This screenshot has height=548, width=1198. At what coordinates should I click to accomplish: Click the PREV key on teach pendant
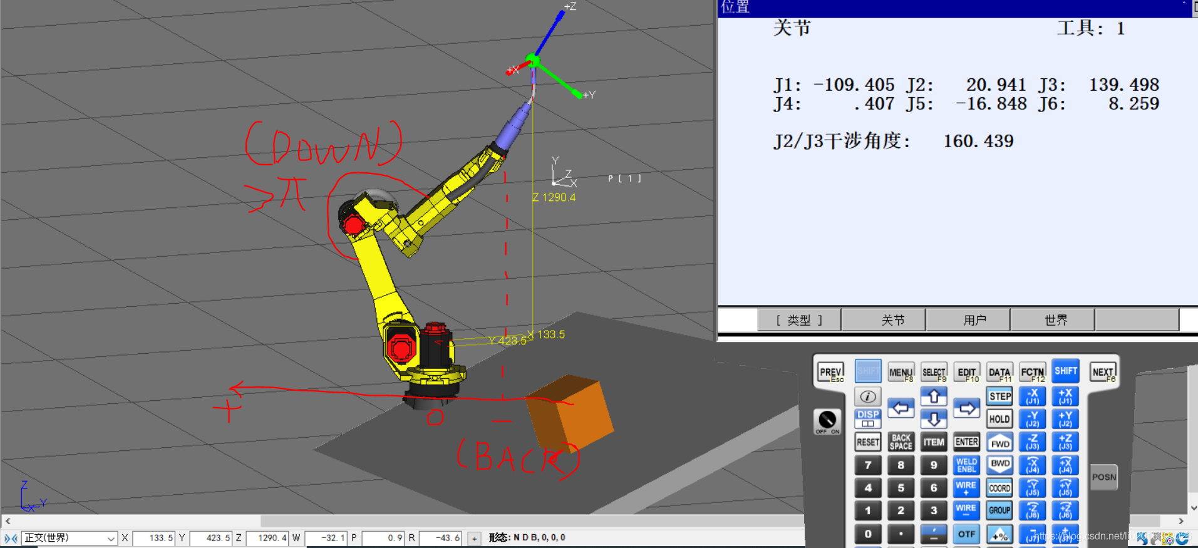[830, 371]
